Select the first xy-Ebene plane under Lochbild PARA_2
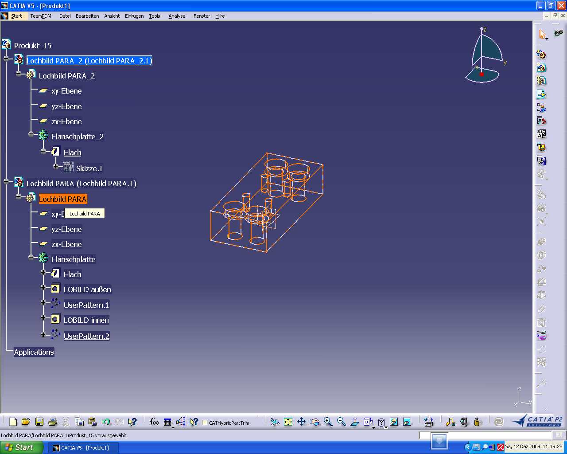 66,91
